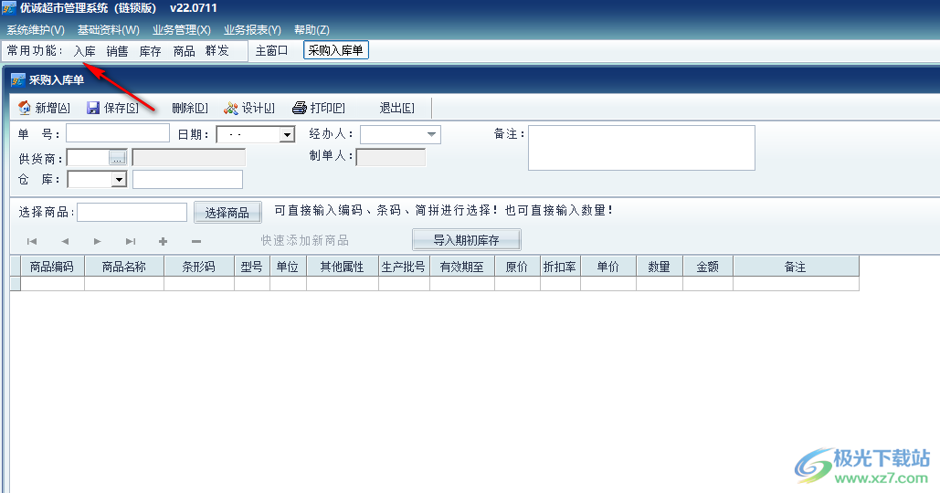This screenshot has height=493, width=940.
Task: Click the 商品名称 column header
Action: click(x=124, y=267)
